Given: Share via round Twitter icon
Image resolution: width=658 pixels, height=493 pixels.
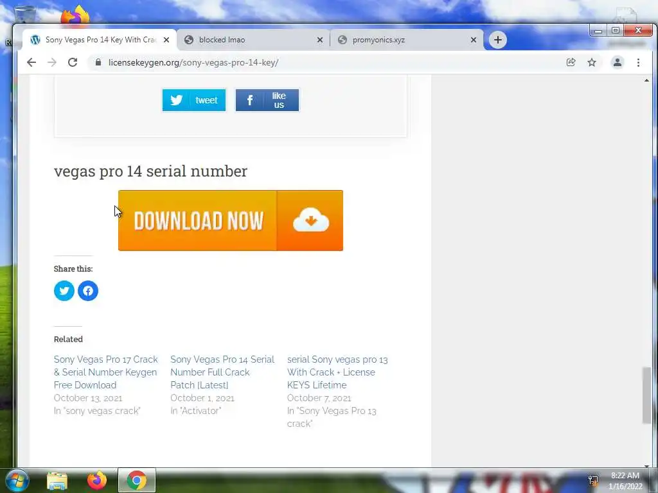Looking at the screenshot, I should coord(64,291).
